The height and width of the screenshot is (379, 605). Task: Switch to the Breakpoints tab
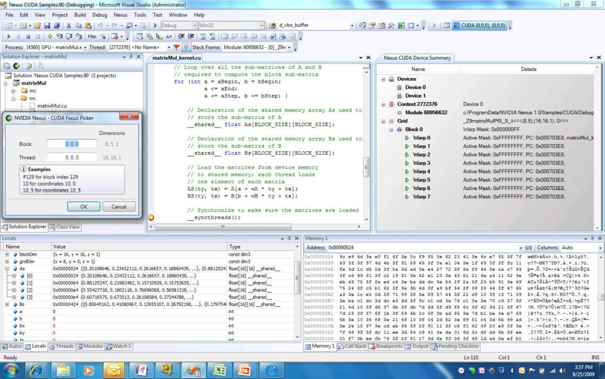(385, 346)
